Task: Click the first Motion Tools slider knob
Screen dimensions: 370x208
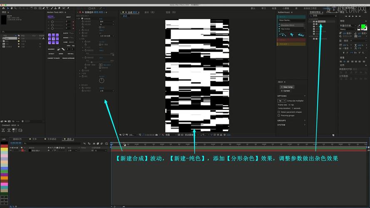Action: [x=52, y=22]
